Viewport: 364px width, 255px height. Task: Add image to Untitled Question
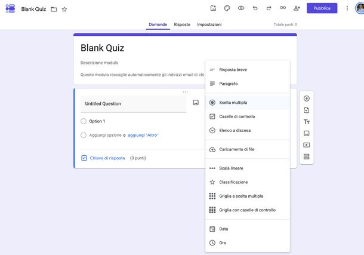pyautogui.click(x=196, y=103)
